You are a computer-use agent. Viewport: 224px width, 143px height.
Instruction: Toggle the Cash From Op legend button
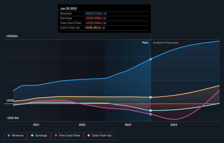coord(99,136)
